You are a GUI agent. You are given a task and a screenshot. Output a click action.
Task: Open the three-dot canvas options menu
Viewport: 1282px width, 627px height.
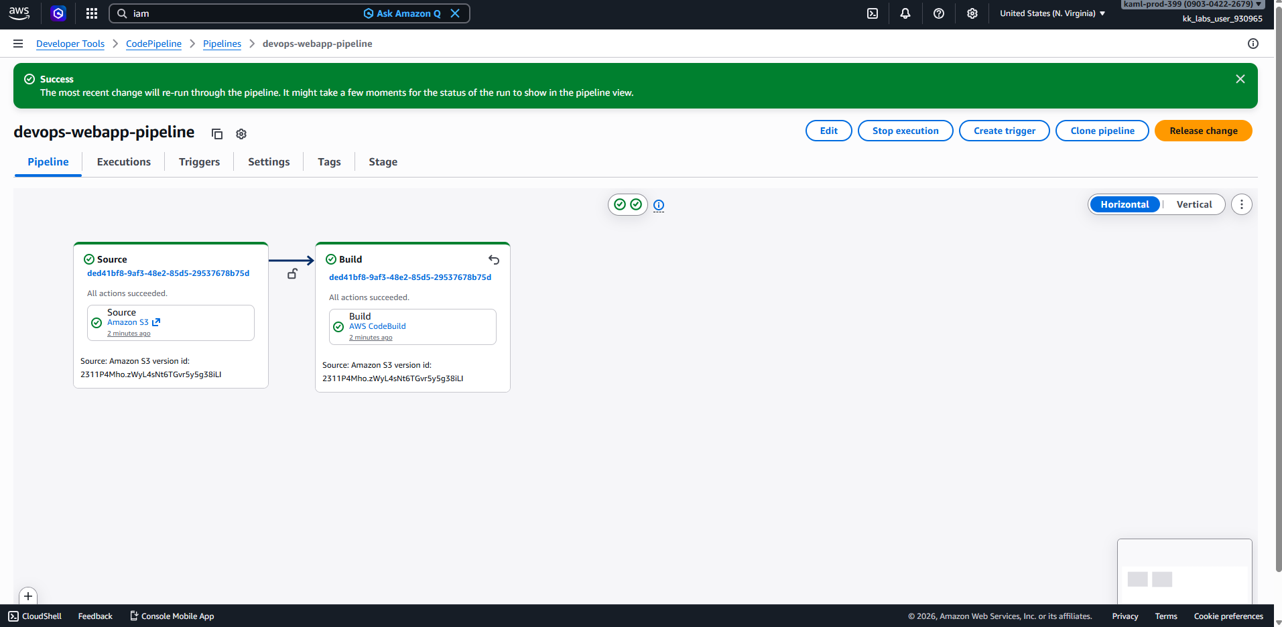click(1242, 204)
